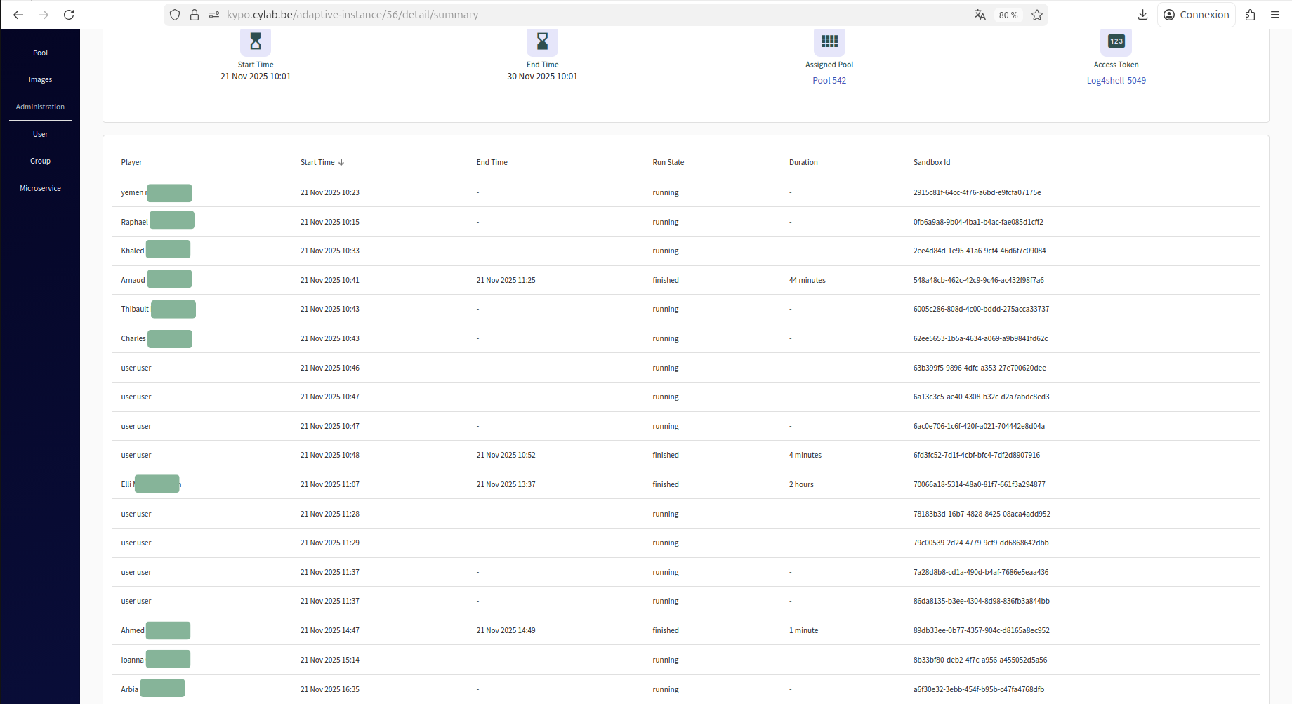1292x704 pixels.
Task: Click the Run State column header
Action: click(668, 163)
